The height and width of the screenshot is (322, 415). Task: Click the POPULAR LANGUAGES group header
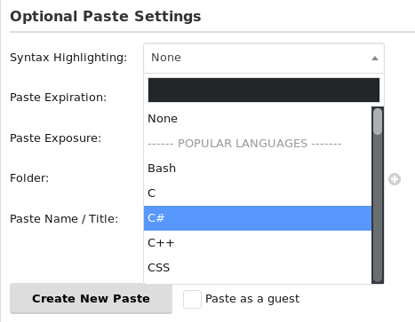click(x=244, y=144)
